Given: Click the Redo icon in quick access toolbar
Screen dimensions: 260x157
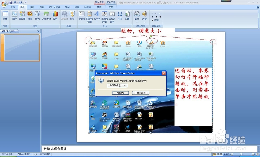Looking at the screenshot, I should tap(21, 2).
